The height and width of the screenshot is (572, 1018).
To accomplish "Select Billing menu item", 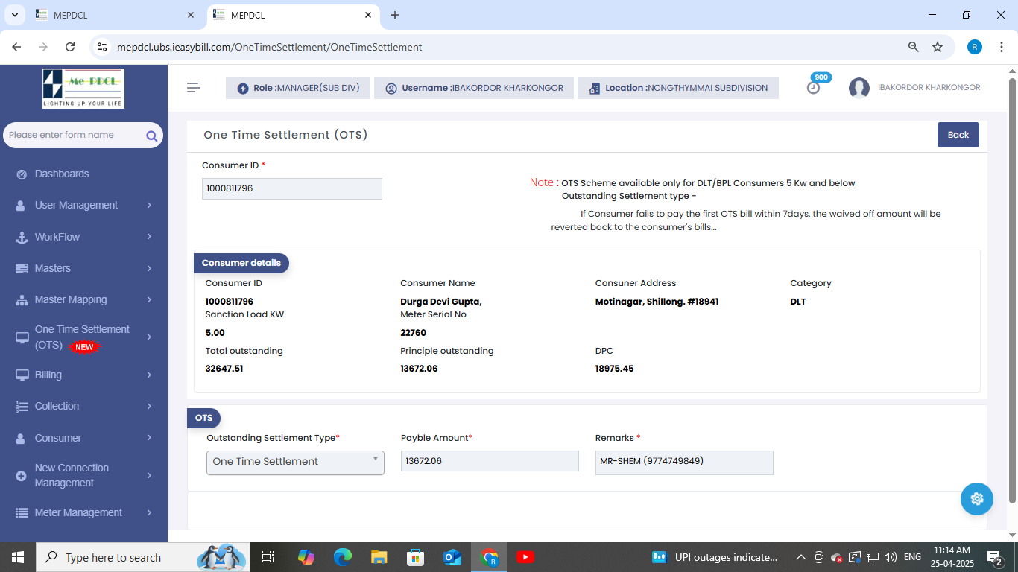I will pyautogui.click(x=83, y=375).
